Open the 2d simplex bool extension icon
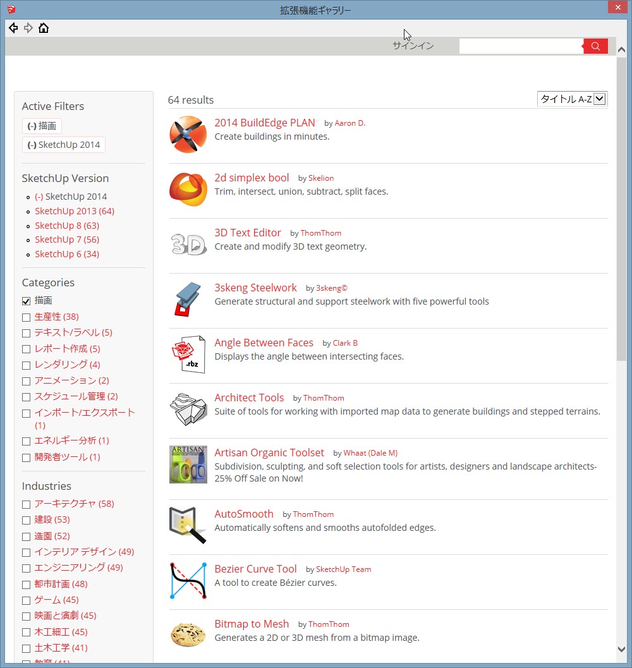The height and width of the screenshot is (668, 632). pos(188,189)
